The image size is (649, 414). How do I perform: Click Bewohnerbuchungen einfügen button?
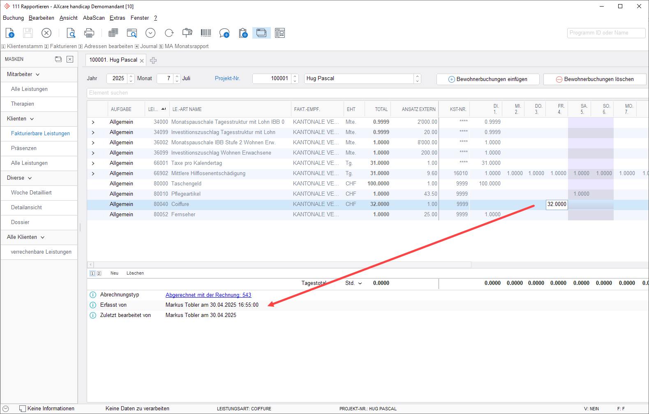click(487, 79)
